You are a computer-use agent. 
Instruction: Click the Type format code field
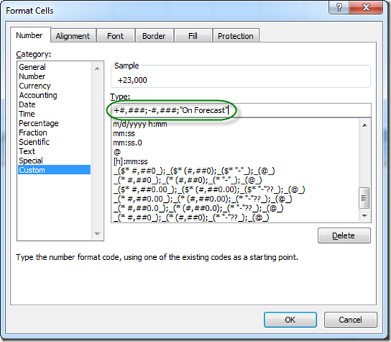241,110
